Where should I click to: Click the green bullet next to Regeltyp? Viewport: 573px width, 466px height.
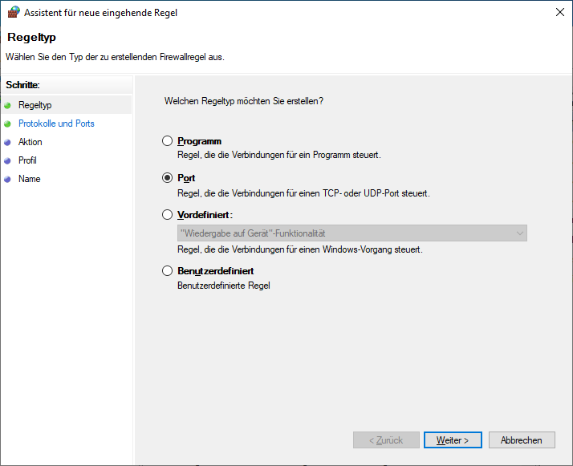(x=8, y=105)
